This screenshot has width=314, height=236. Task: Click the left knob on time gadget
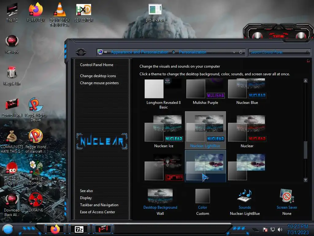point(257,36)
